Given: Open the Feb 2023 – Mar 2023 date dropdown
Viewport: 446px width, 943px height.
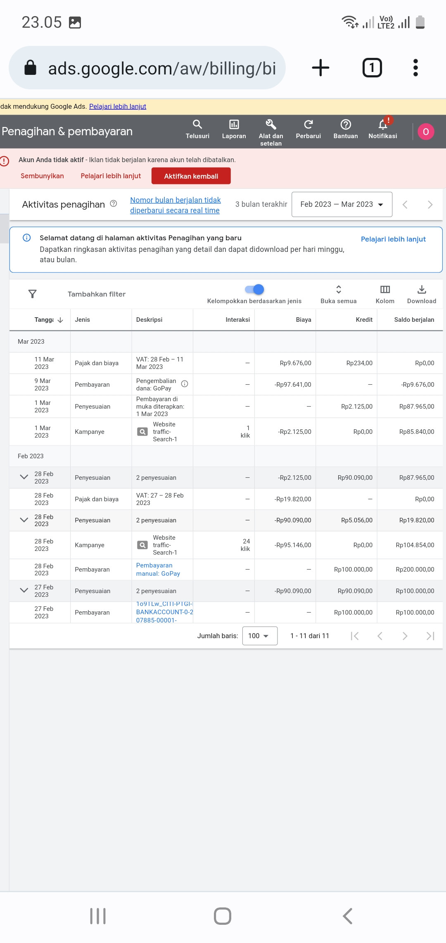Looking at the screenshot, I should coord(342,204).
